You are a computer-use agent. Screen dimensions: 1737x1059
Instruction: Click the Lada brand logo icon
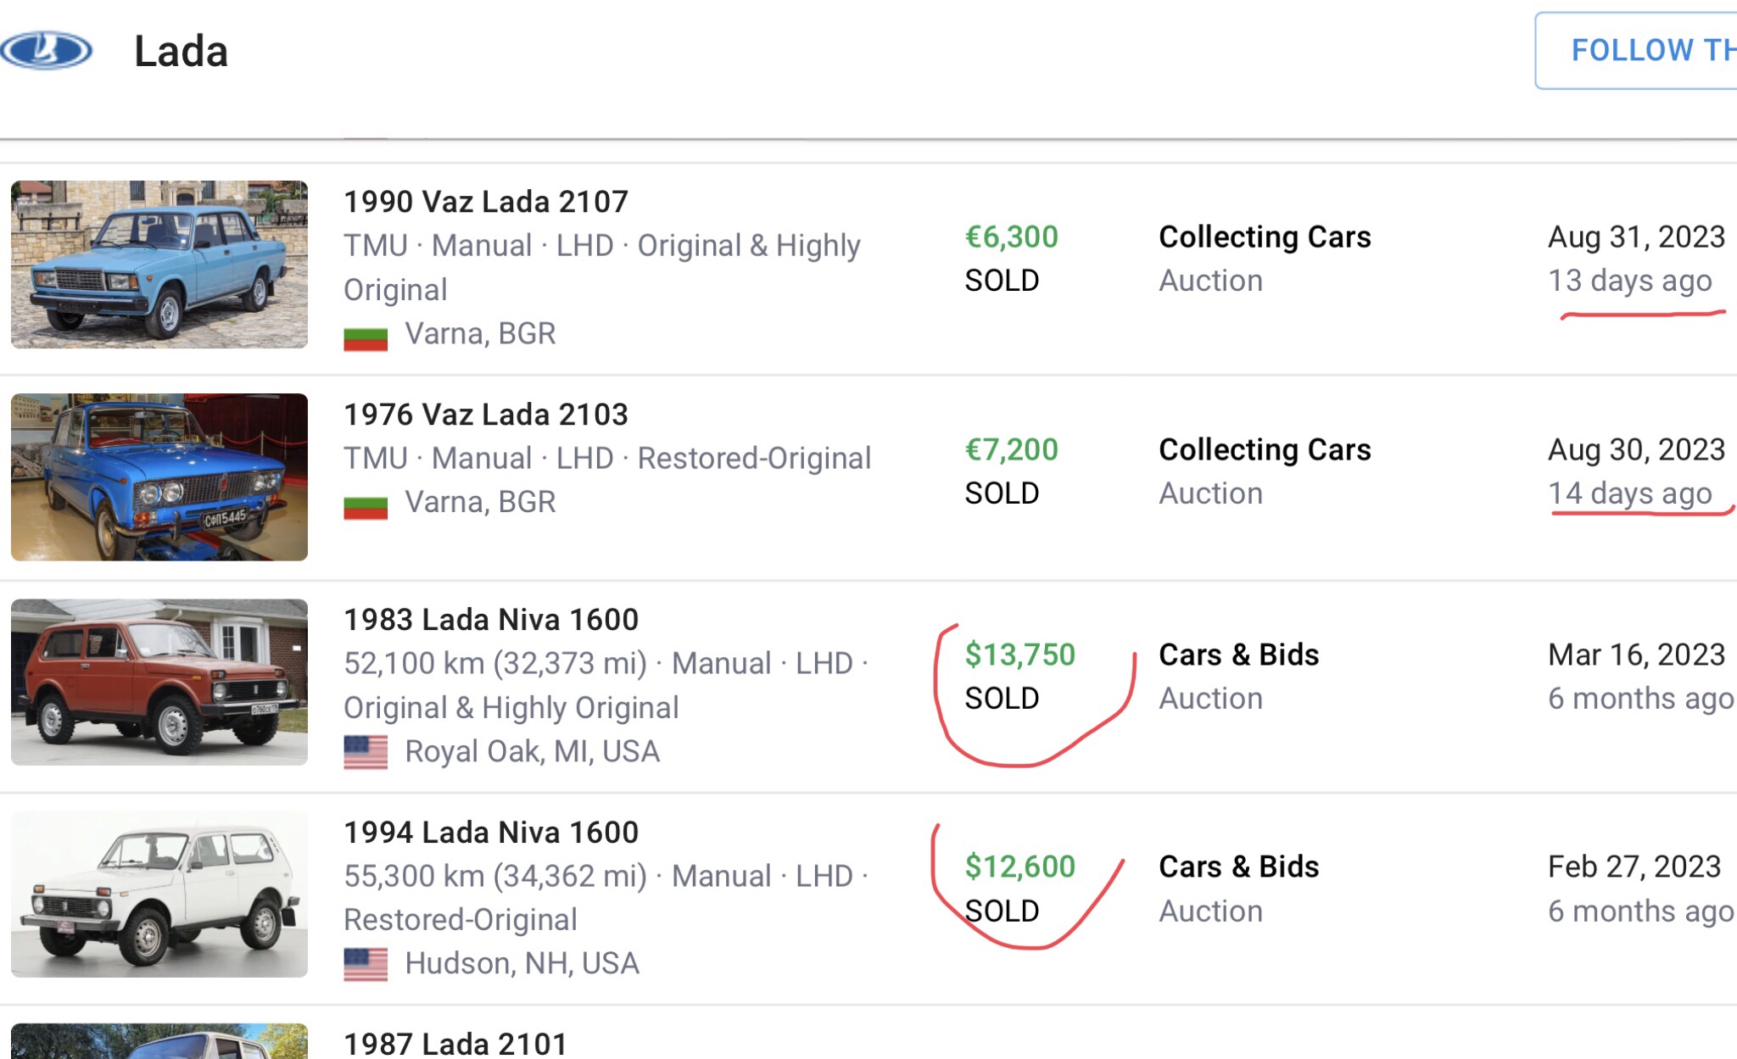coord(46,51)
